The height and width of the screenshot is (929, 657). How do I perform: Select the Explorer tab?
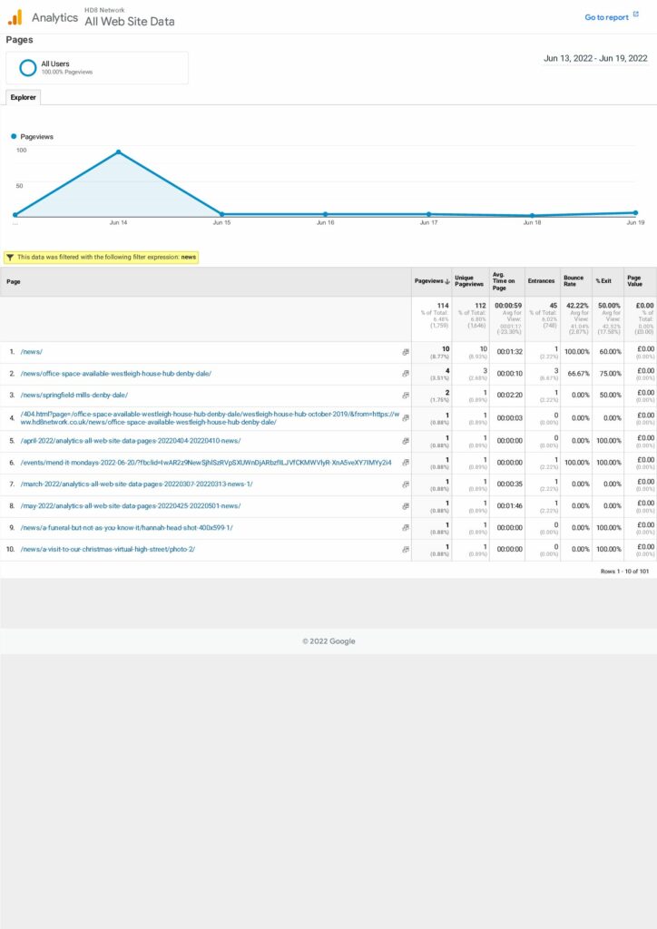click(23, 97)
